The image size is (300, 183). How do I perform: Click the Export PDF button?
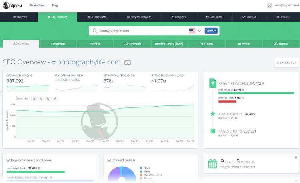[x=286, y=62]
